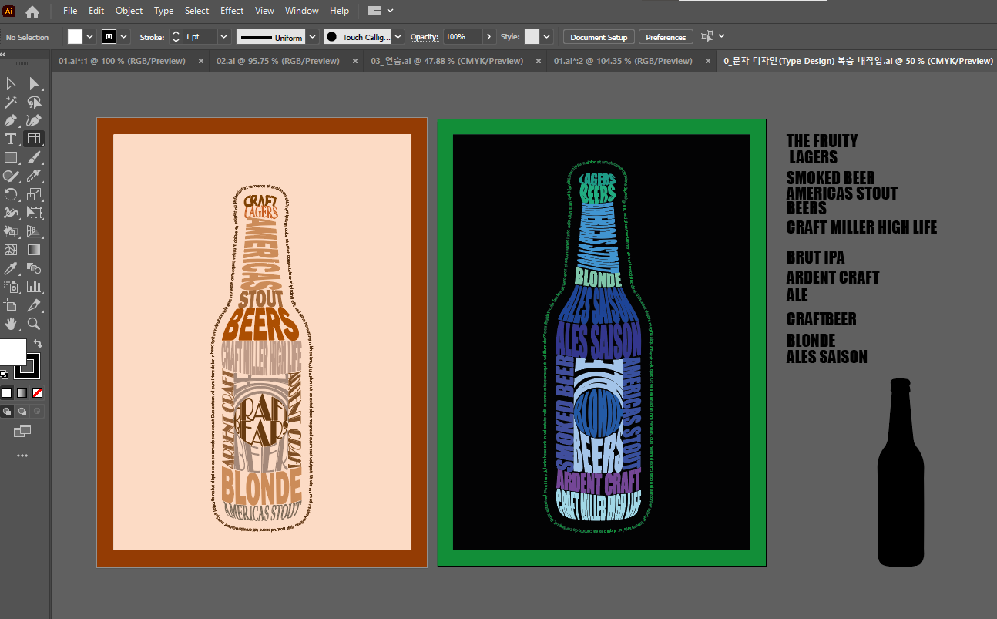
Task: Select the Blend tool
Action: 34,268
